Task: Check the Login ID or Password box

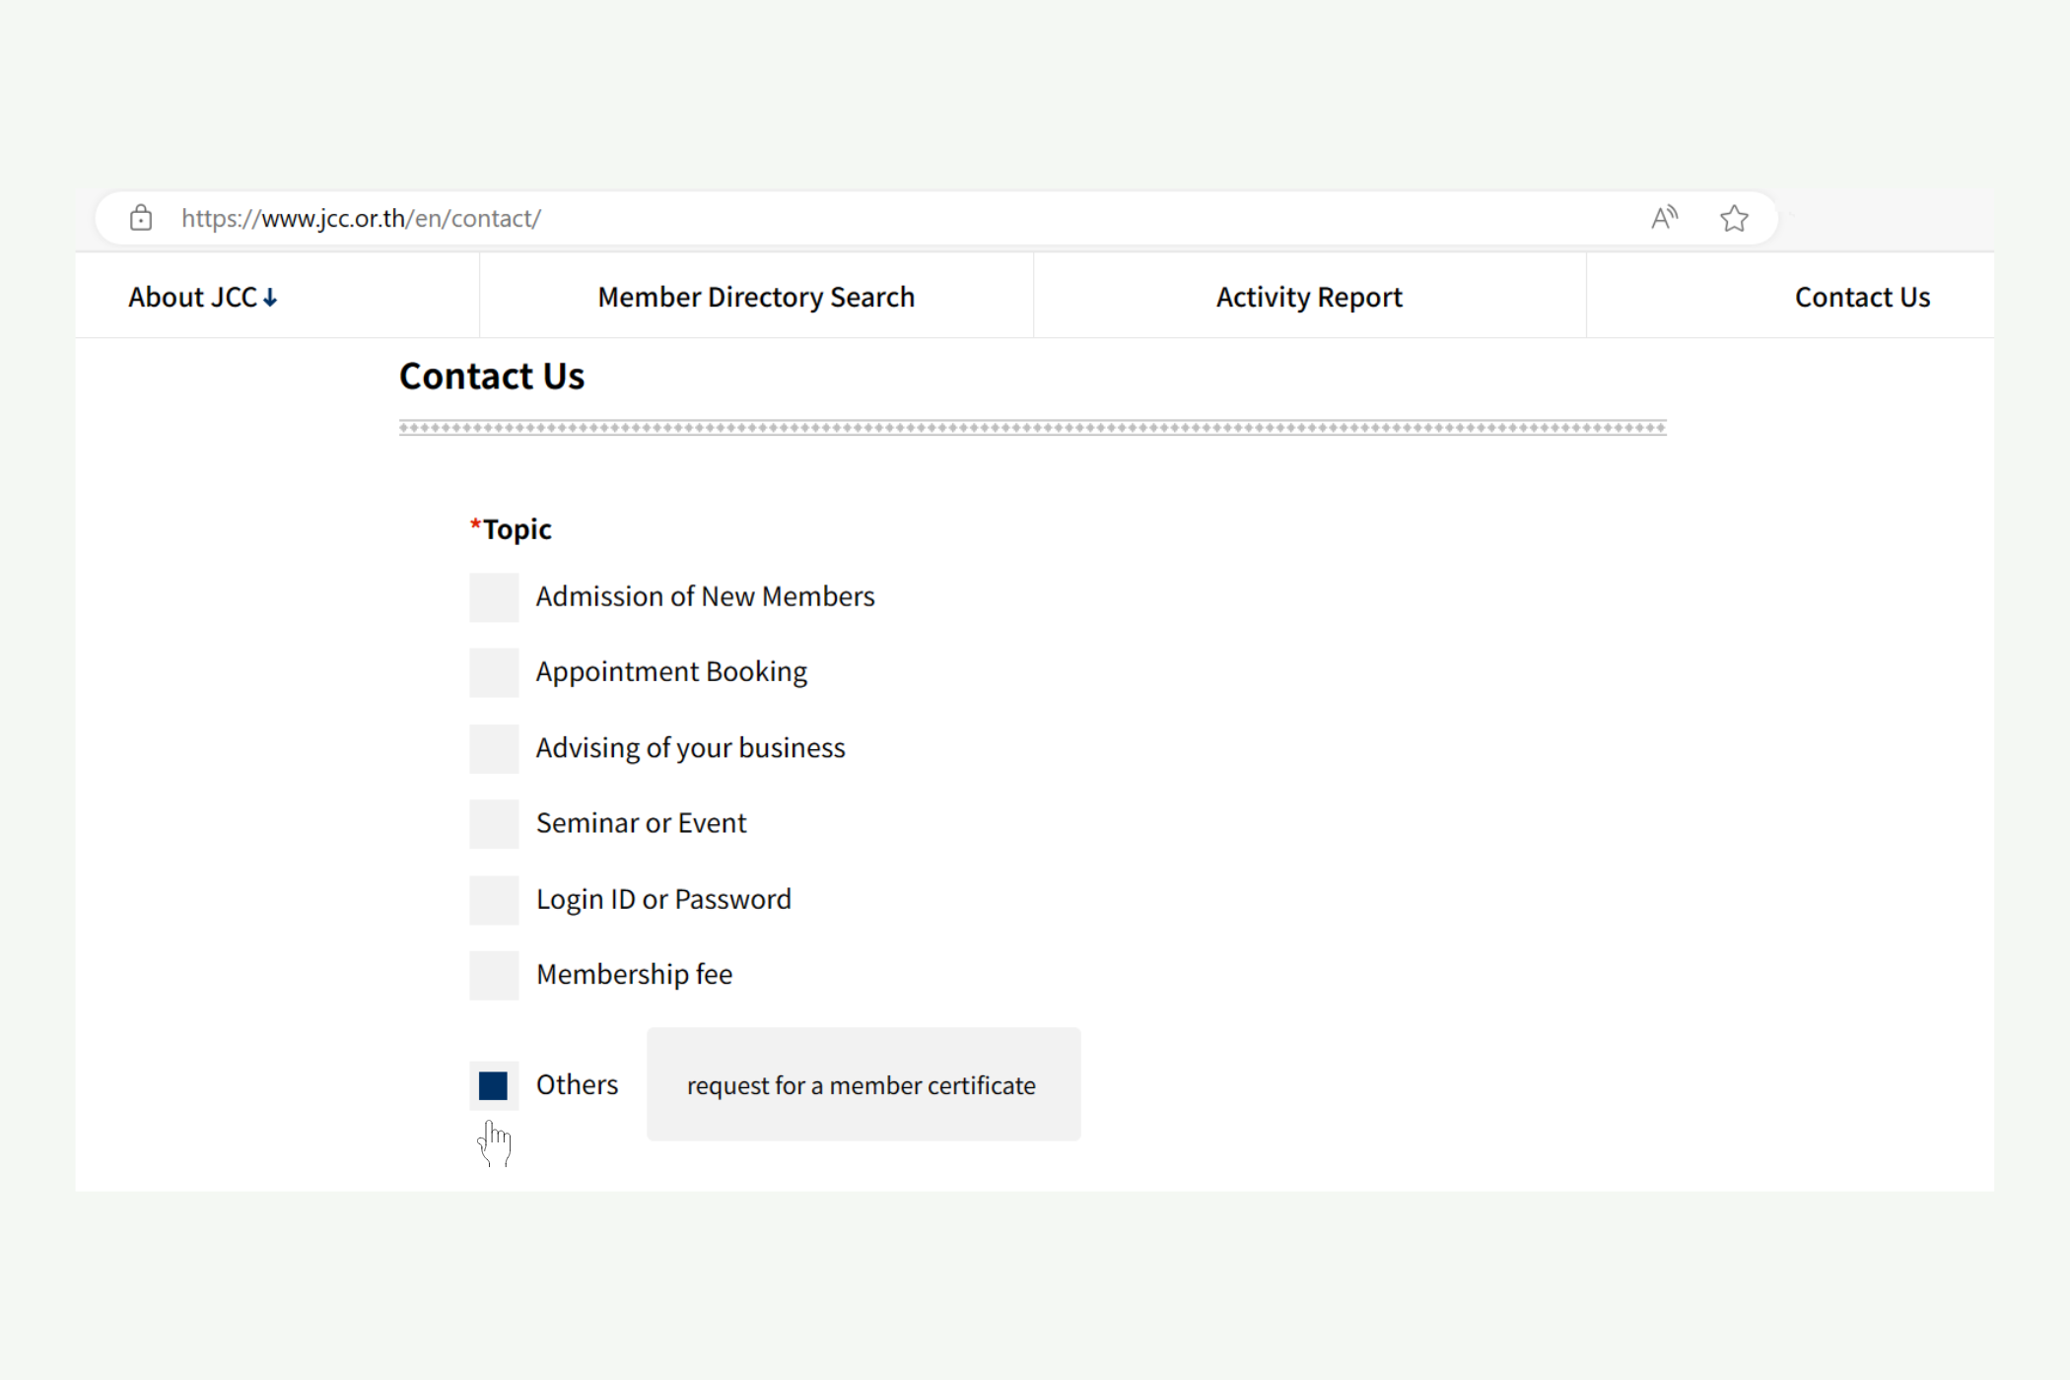Action: coord(494,900)
